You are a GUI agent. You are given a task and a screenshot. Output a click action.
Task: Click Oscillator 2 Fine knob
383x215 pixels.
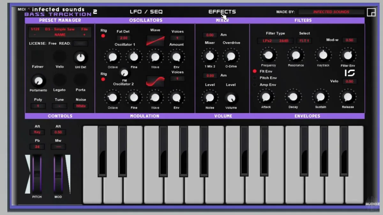[134, 97]
